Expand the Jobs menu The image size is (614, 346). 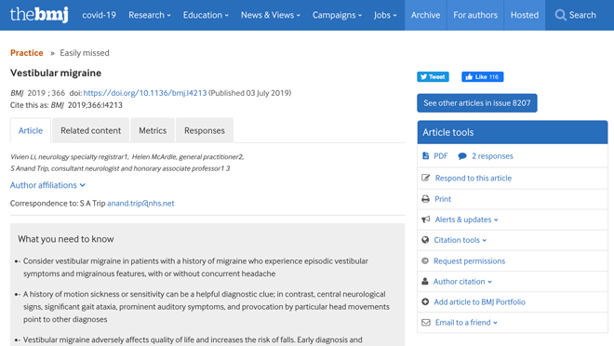pos(385,15)
